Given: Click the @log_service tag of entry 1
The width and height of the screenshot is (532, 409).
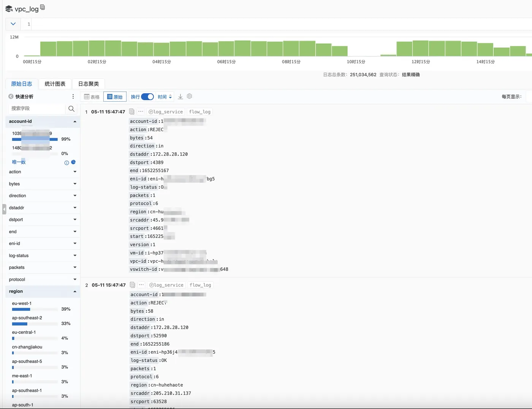Looking at the screenshot, I should click(x=166, y=112).
